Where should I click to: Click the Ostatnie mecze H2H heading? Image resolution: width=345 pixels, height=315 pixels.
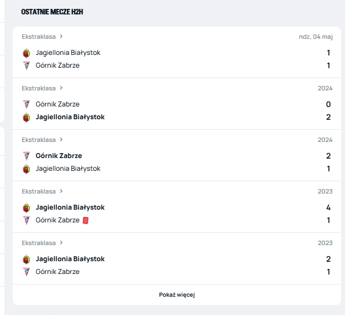[52, 12]
